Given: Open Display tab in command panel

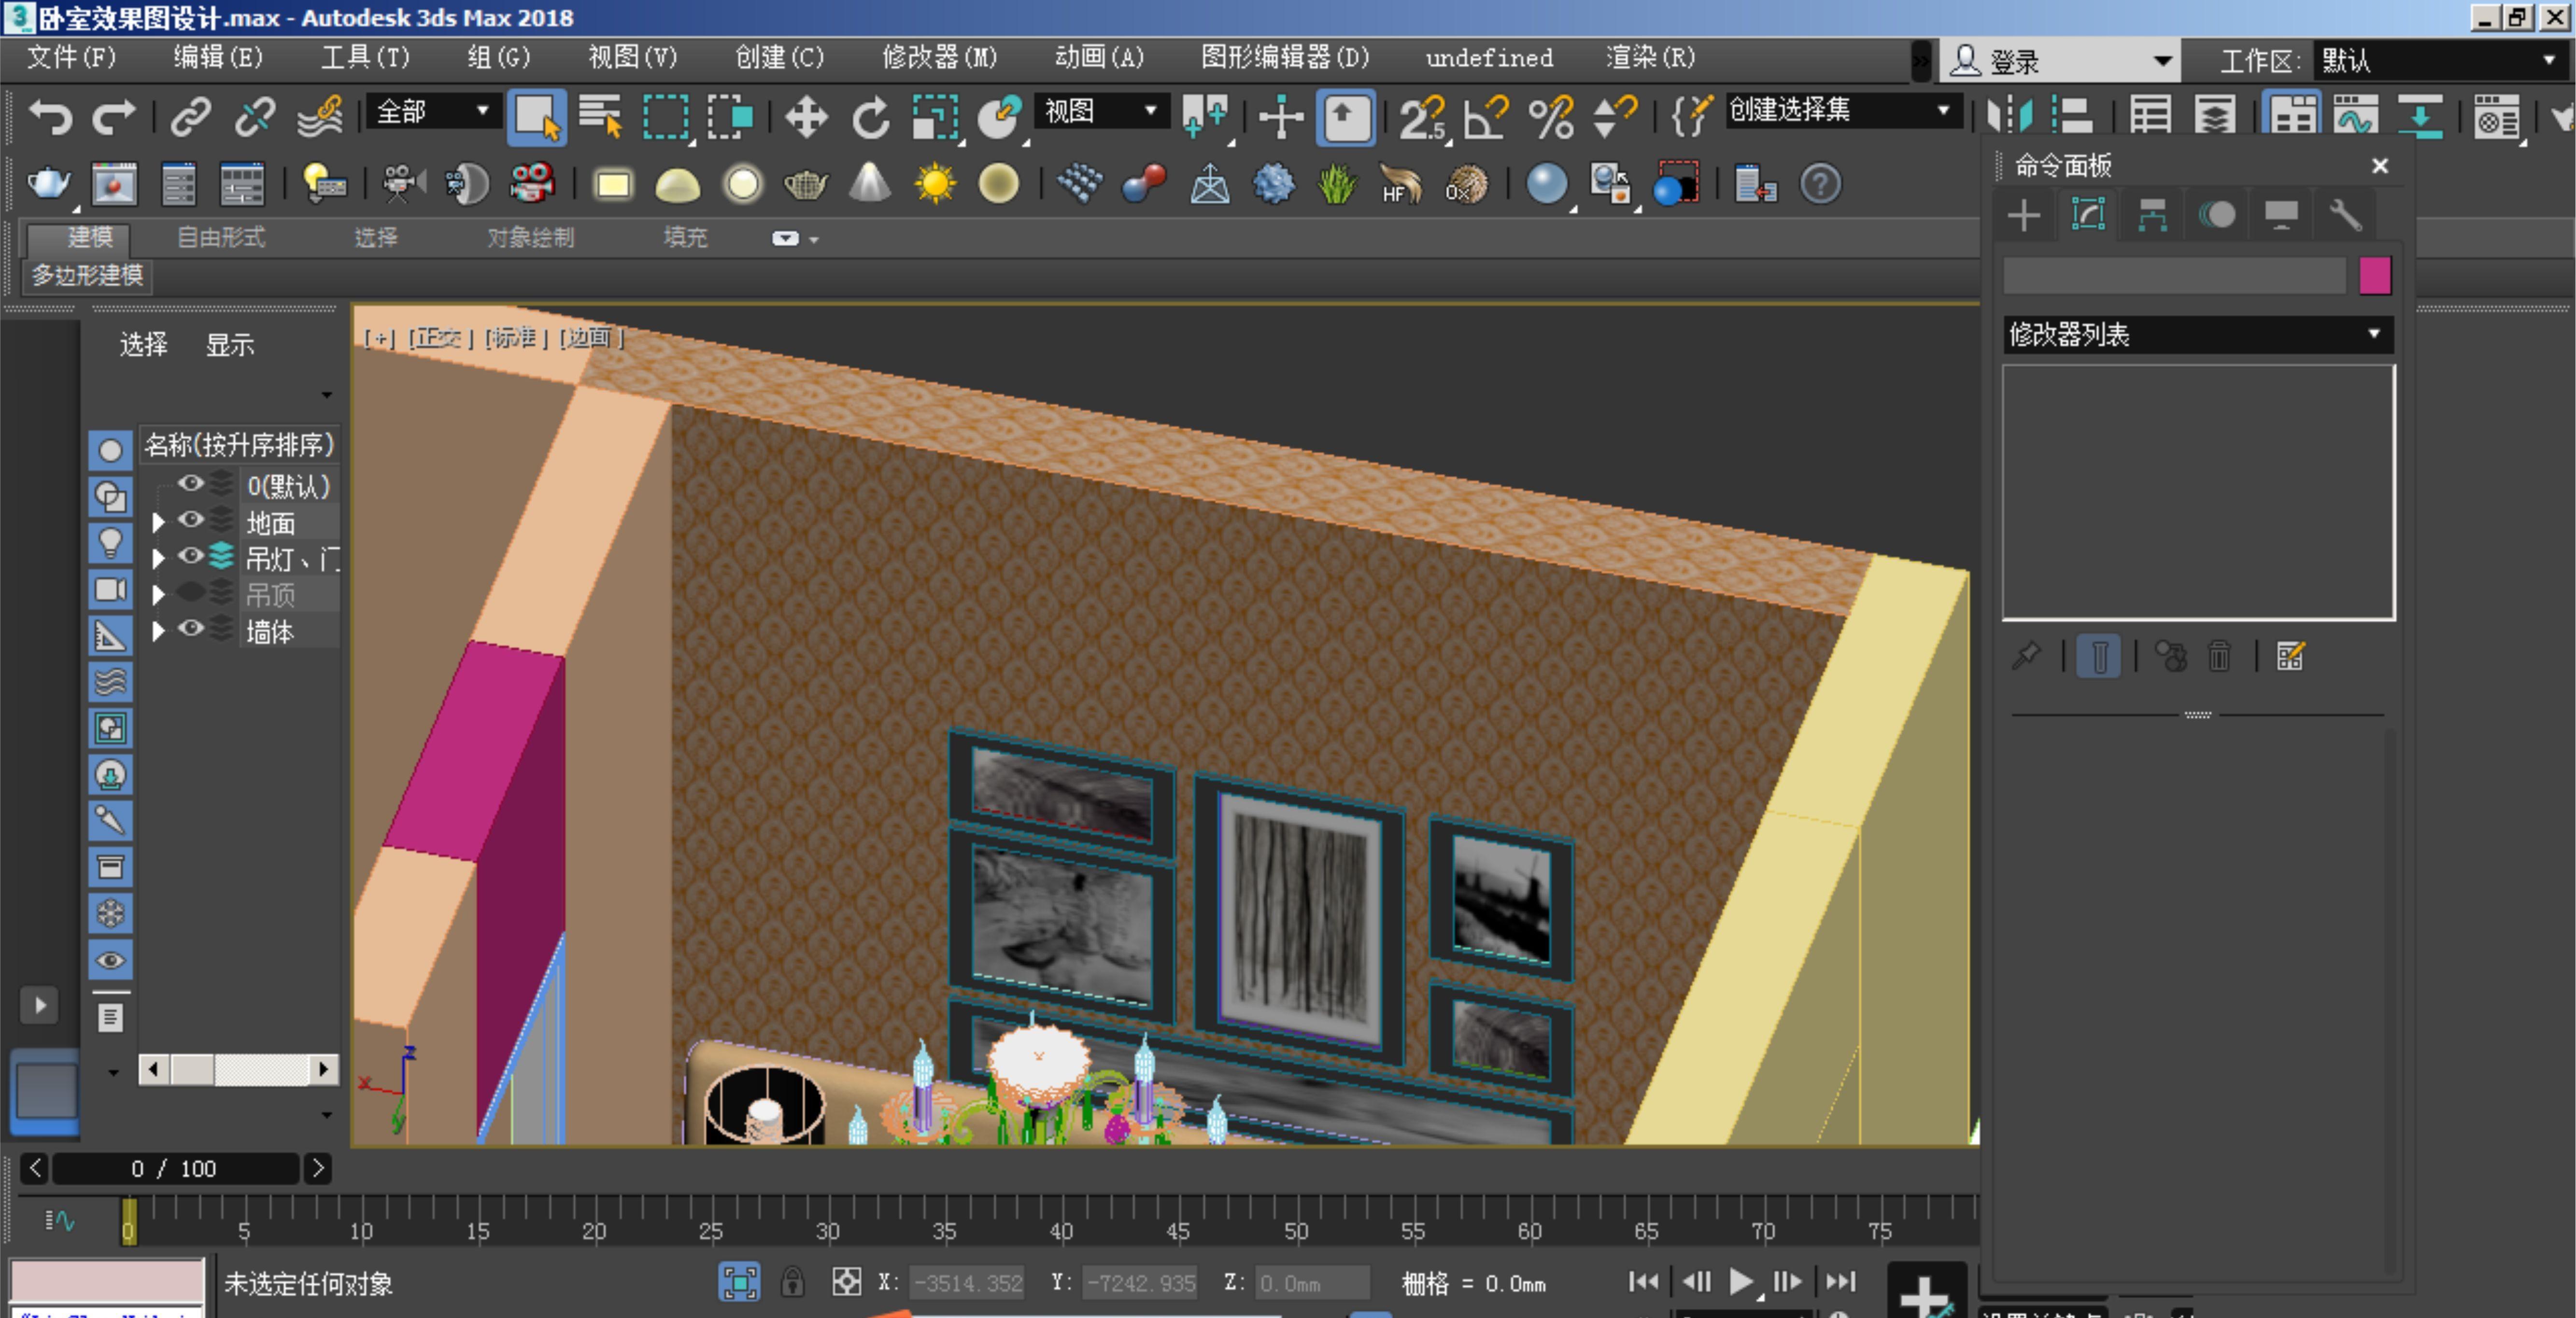Looking at the screenshot, I should pyautogui.click(x=2281, y=215).
